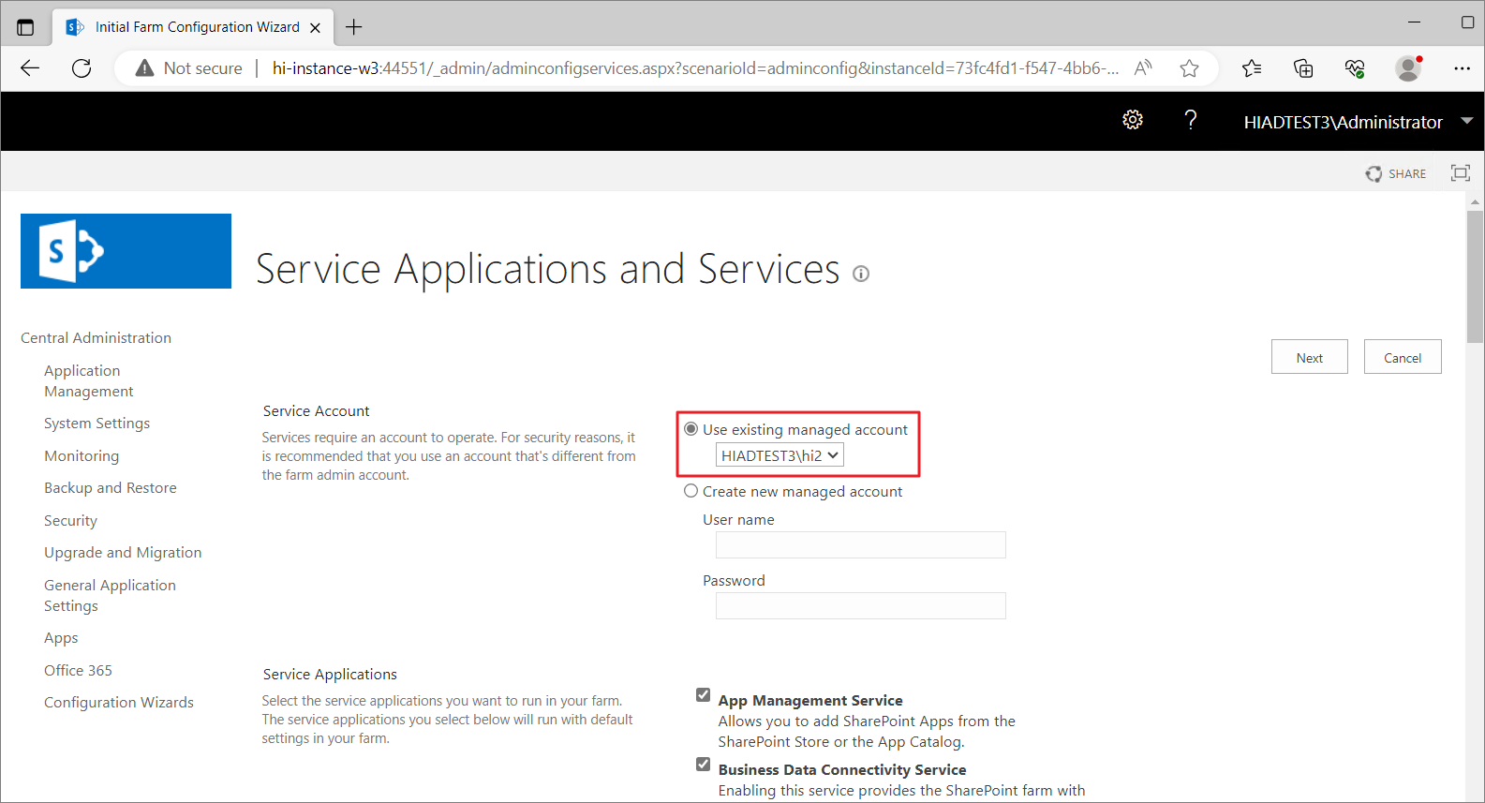
Task: Refresh the current page
Action: point(82,67)
